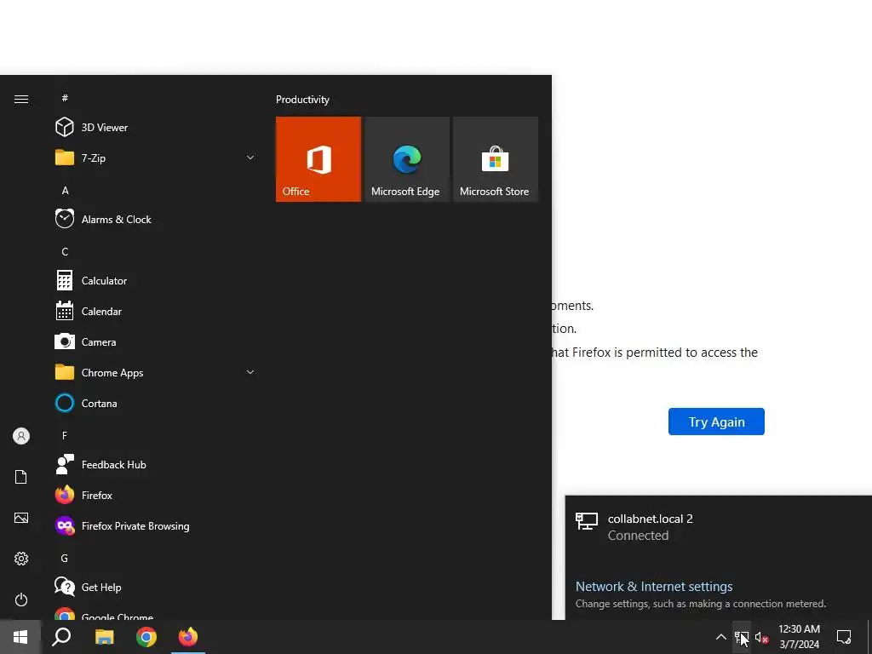Open Feedback Hub app
Screen dimensions: 872x654
(155, 464)
